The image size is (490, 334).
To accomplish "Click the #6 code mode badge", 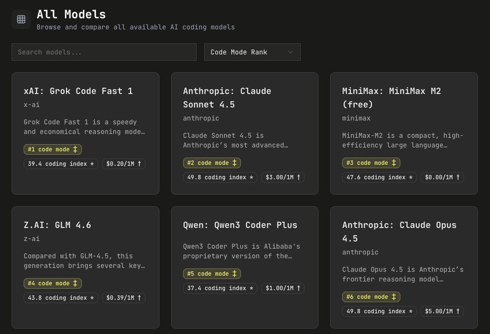I will click(371, 296).
